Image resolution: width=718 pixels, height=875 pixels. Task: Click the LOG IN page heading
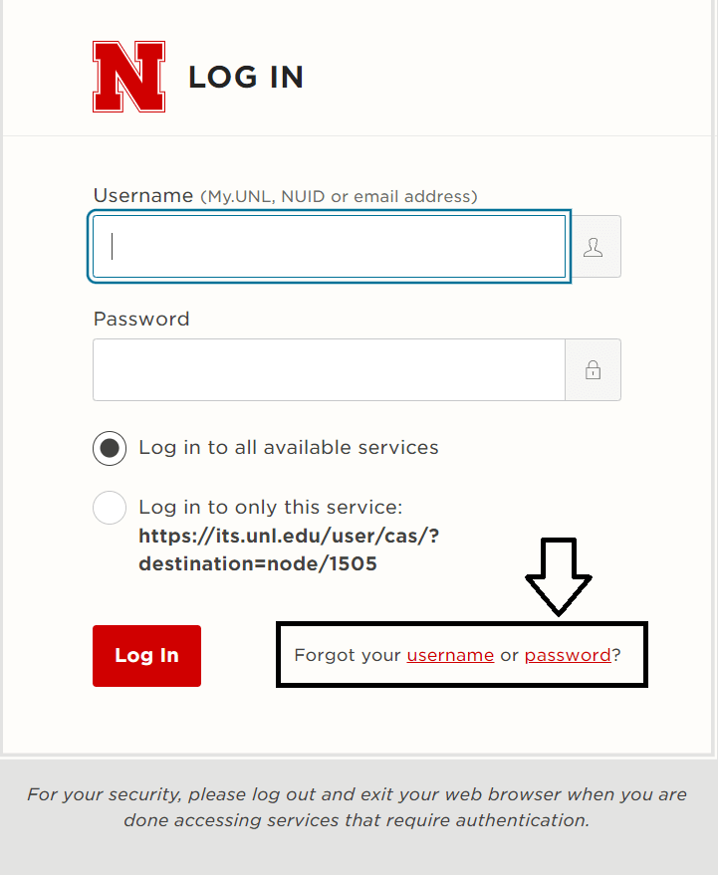point(246,77)
